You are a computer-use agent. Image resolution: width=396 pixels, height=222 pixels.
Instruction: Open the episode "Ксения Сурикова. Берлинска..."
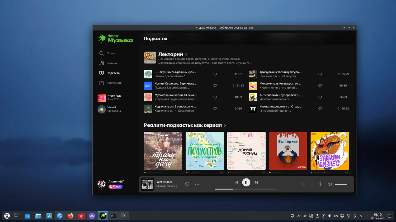point(176,83)
